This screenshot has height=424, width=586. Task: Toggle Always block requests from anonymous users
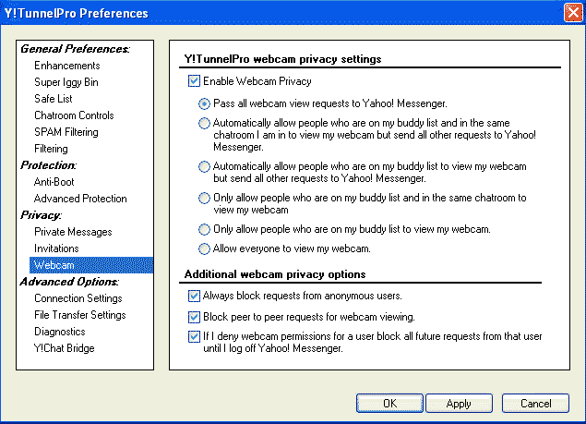coord(194,296)
